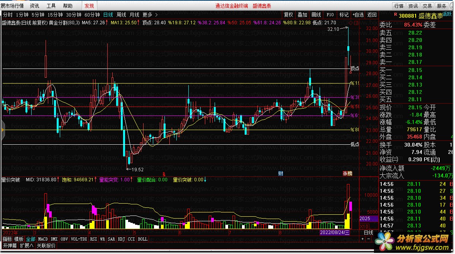
Task: Open the 工具 menu
Action: click(51, 6)
